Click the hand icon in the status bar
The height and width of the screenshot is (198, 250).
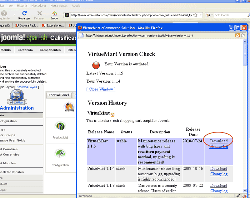pos(245,196)
